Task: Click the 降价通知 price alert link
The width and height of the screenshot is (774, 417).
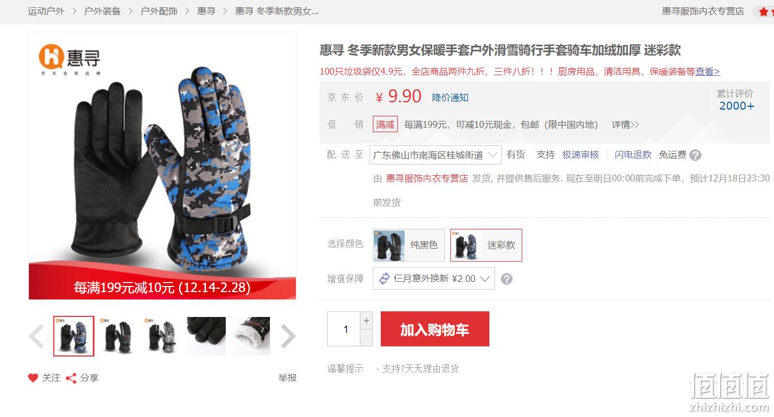Action: coord(450,97)
